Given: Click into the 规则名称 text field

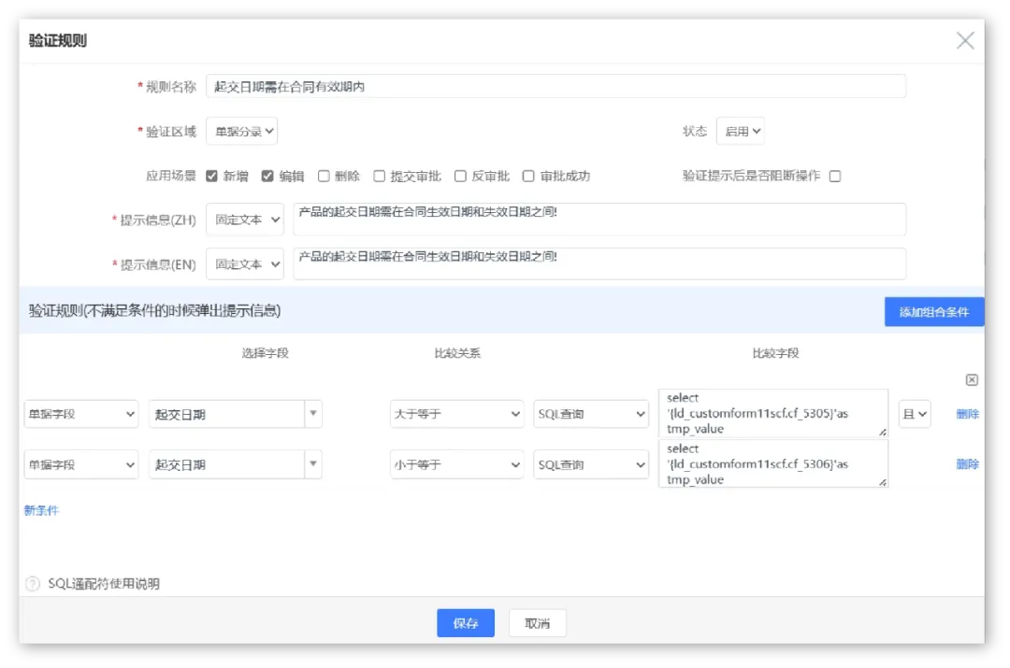Looking at the screenshot, I should tap(555, 87).
